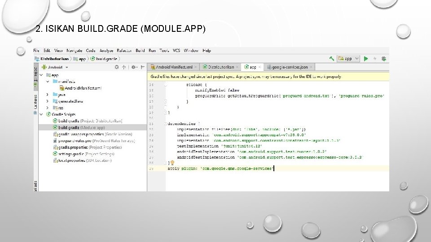Close the AndroidManifest.xml tab
This screenshot has width=431, height=242.
coord(196,67)
